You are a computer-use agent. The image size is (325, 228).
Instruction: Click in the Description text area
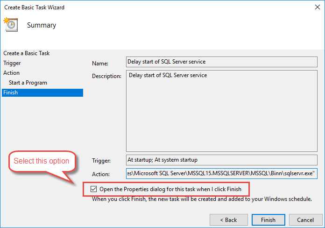click(225, 111)
